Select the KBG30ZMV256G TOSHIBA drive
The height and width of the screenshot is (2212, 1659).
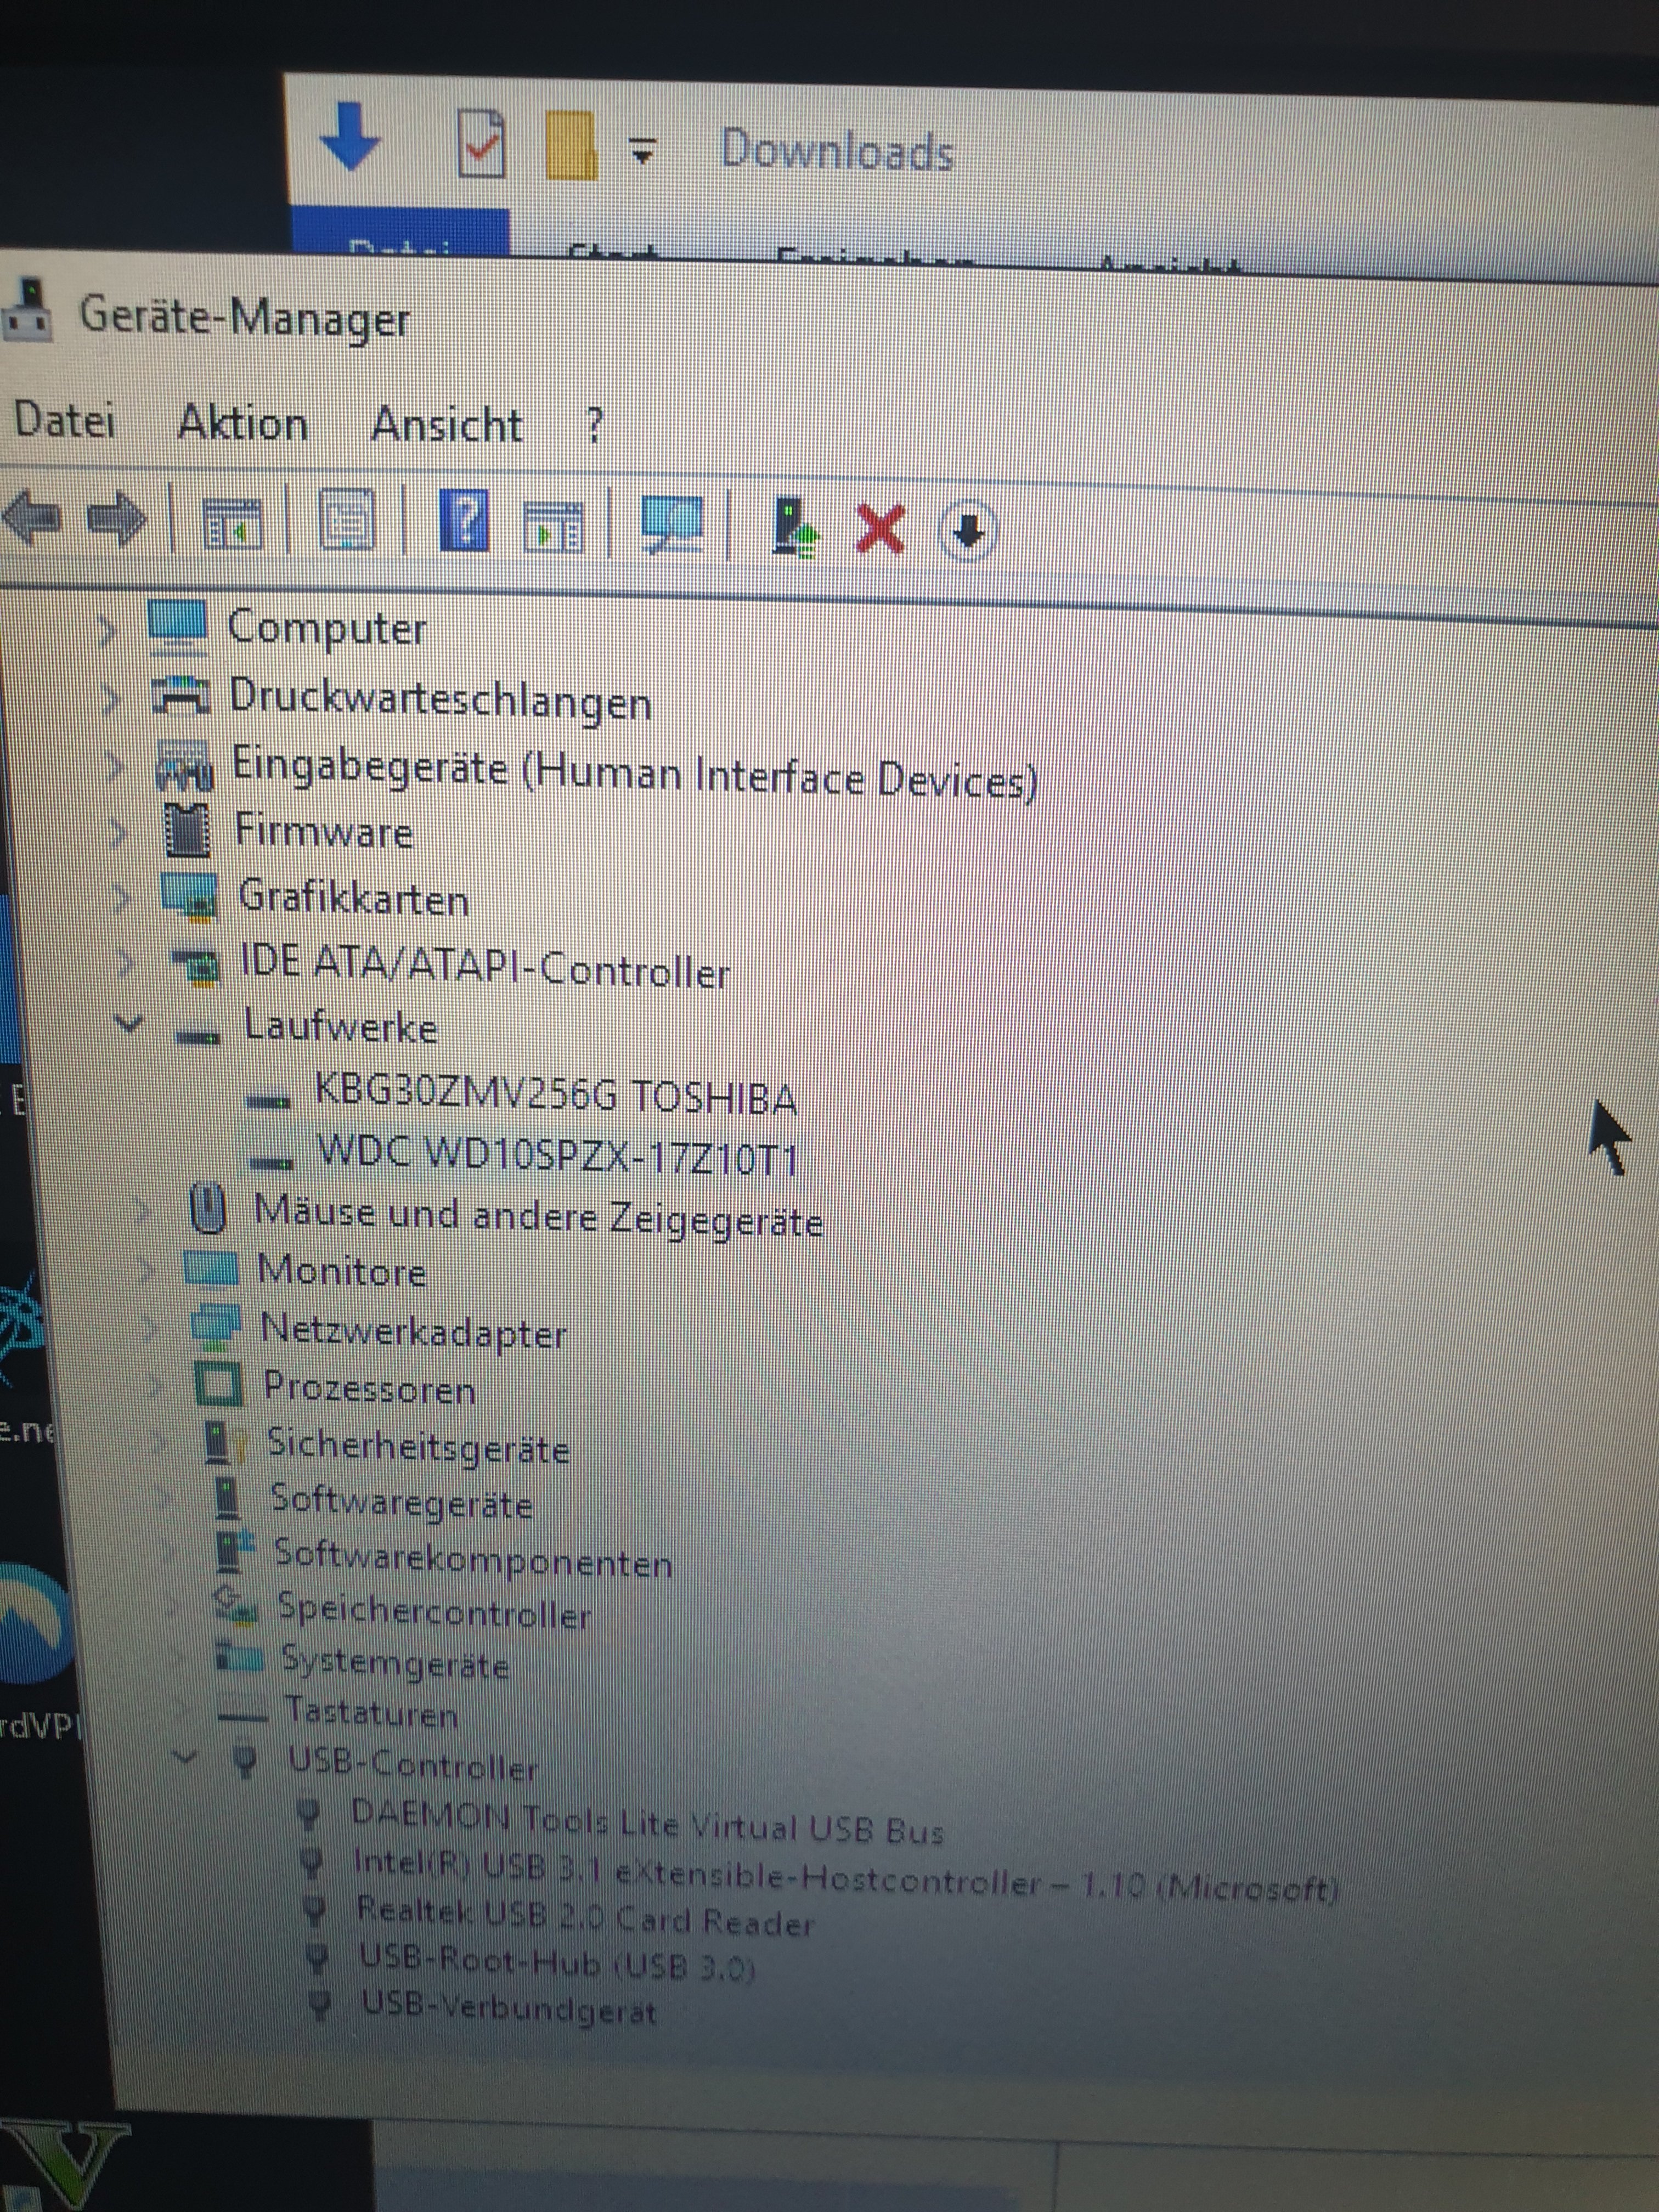(x=555, y=1097)
